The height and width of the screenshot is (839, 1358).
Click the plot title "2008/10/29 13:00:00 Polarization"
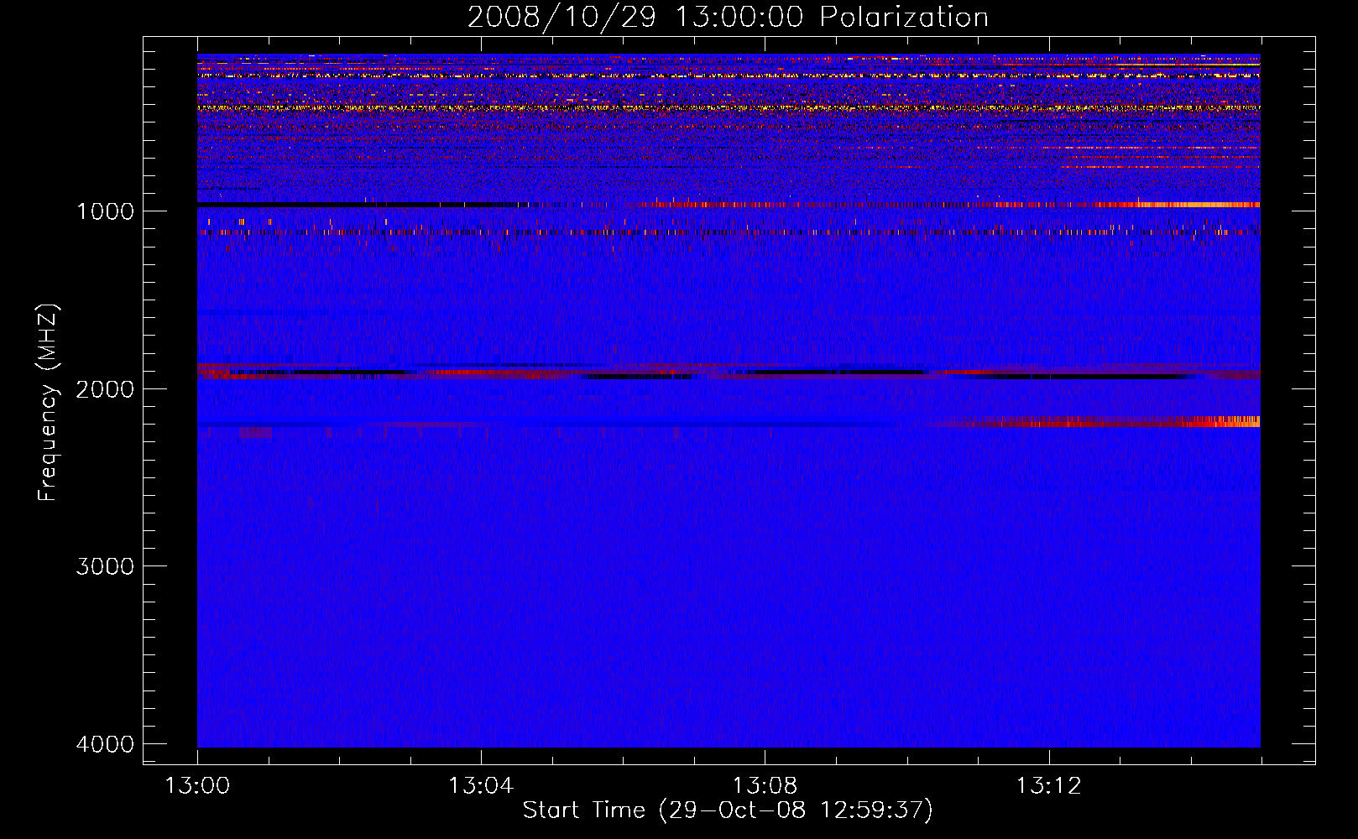click(728, 18)
